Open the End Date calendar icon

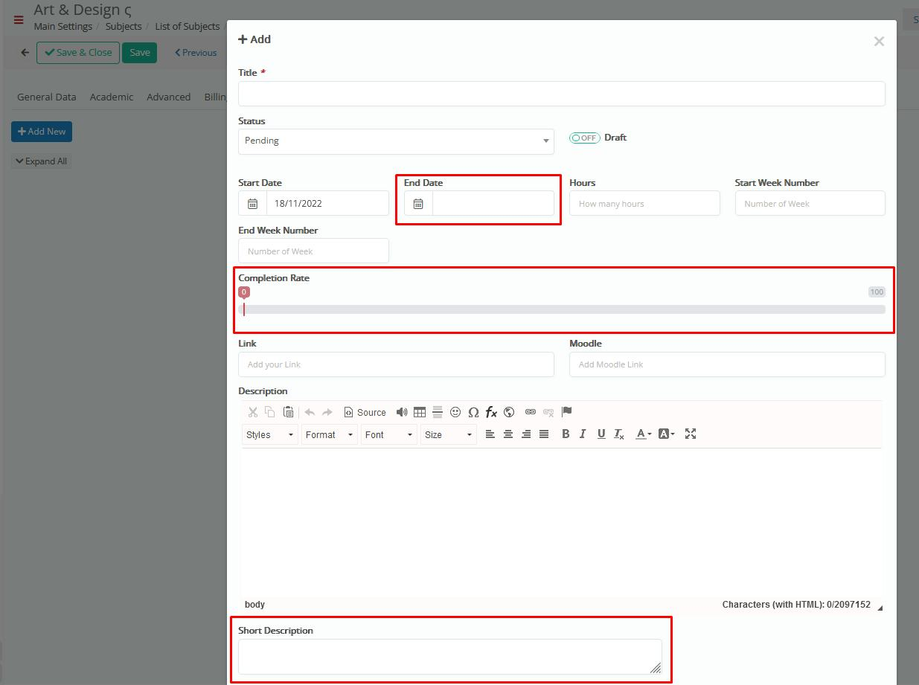(418, 204)
